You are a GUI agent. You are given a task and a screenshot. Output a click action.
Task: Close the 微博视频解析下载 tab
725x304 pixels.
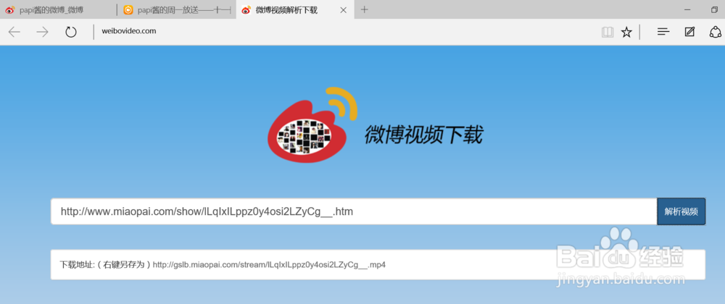pos(343,10)
